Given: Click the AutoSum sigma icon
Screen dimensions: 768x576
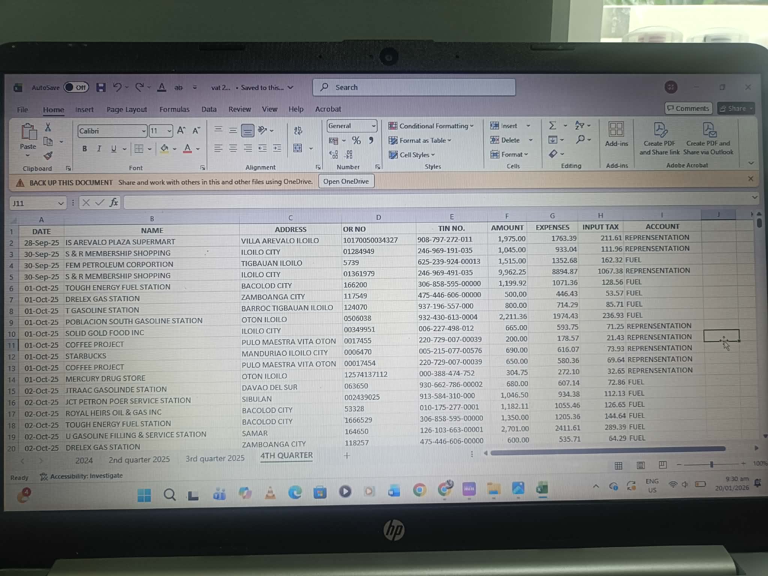Looking at the screenshot, I should pyautogui.click(x=552, y=125).
